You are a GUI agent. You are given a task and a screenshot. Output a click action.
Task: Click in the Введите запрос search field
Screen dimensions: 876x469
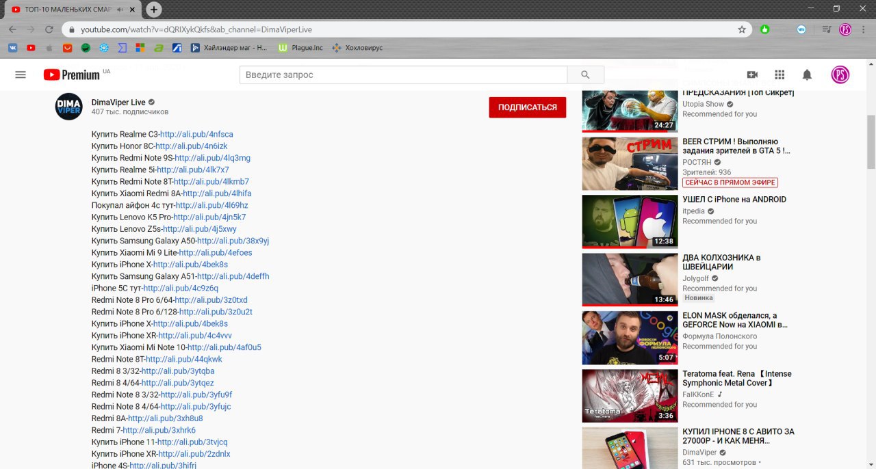point(404,75)
